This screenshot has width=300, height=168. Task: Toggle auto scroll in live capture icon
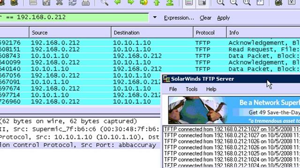pos(202,2)
